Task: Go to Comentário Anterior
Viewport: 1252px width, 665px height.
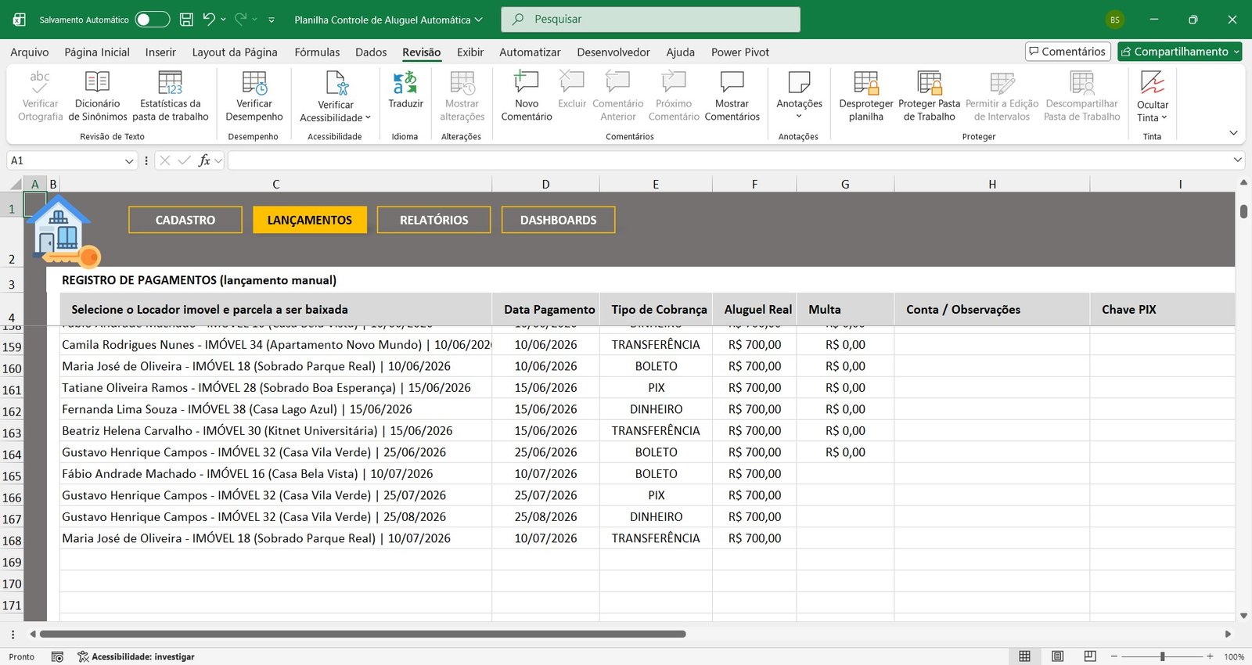Action: tap(618, 96)
